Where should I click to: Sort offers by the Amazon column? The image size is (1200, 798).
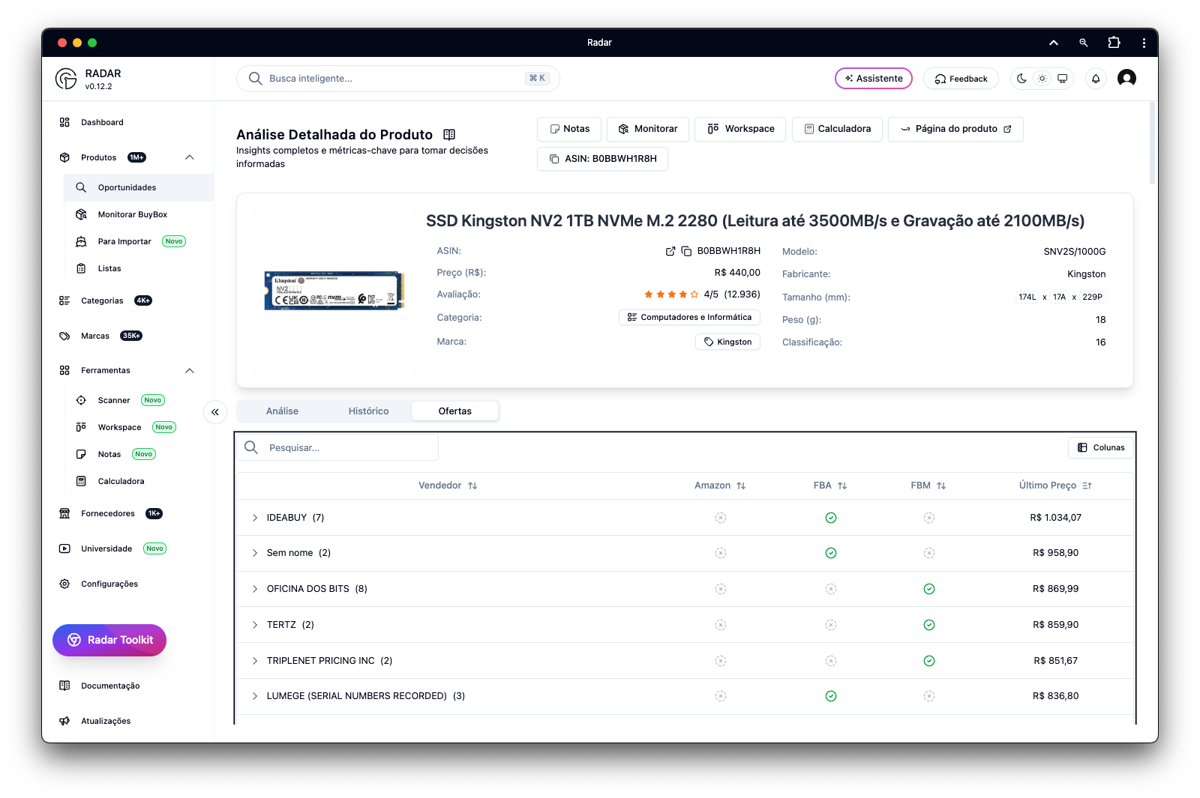point(720,486)
